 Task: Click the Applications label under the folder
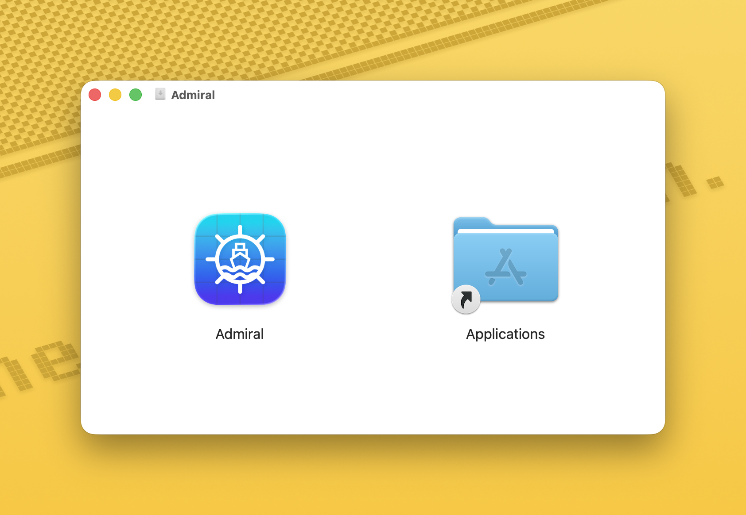point(505,334)
